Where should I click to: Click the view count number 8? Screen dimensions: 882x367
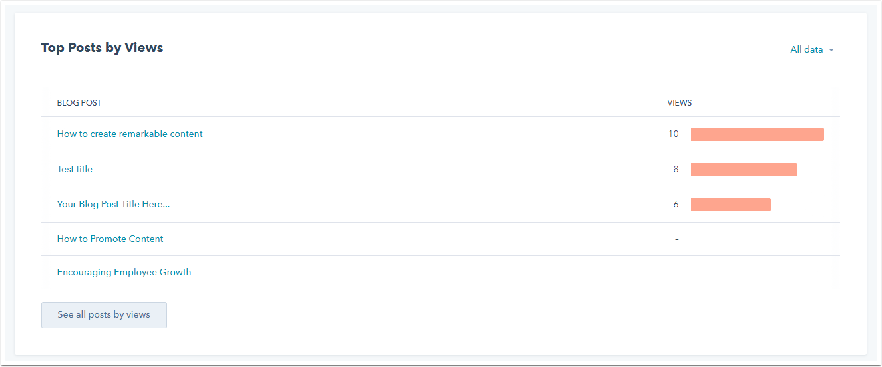[x=676, y=169]
